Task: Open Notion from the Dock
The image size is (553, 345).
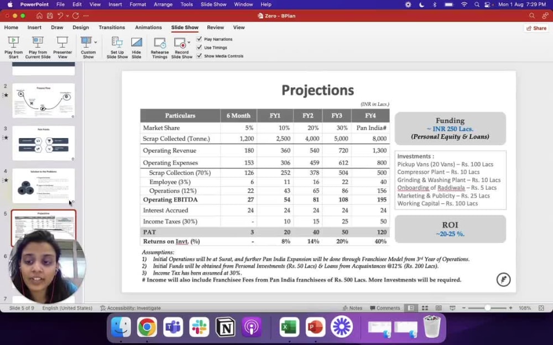Action: click(226, 327)
